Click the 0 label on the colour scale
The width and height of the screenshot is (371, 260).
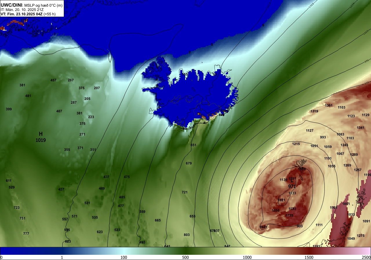point(1,257)
